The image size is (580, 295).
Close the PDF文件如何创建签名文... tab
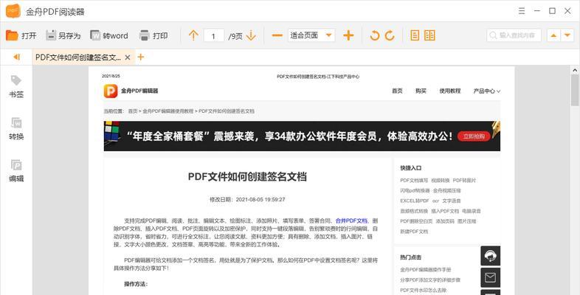coord(128,58)
